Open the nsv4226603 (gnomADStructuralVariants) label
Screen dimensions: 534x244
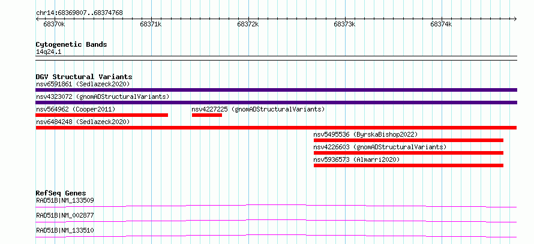point(380,147)
